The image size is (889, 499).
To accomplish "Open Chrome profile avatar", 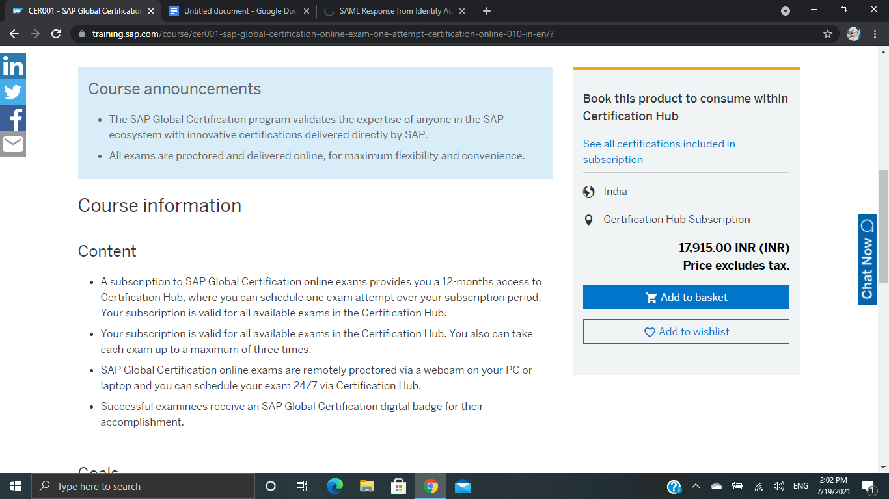I will click(x=853, y=34).
